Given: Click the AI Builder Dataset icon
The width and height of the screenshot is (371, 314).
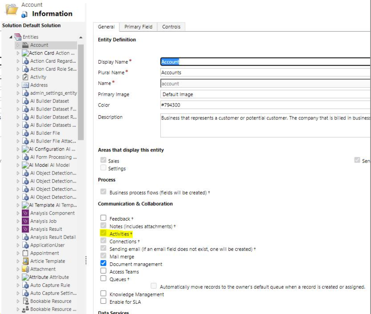Looking at the screenshot, I should click(25, 101).
